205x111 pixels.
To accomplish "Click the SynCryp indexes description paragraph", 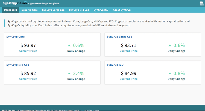I will pos(98,23).
